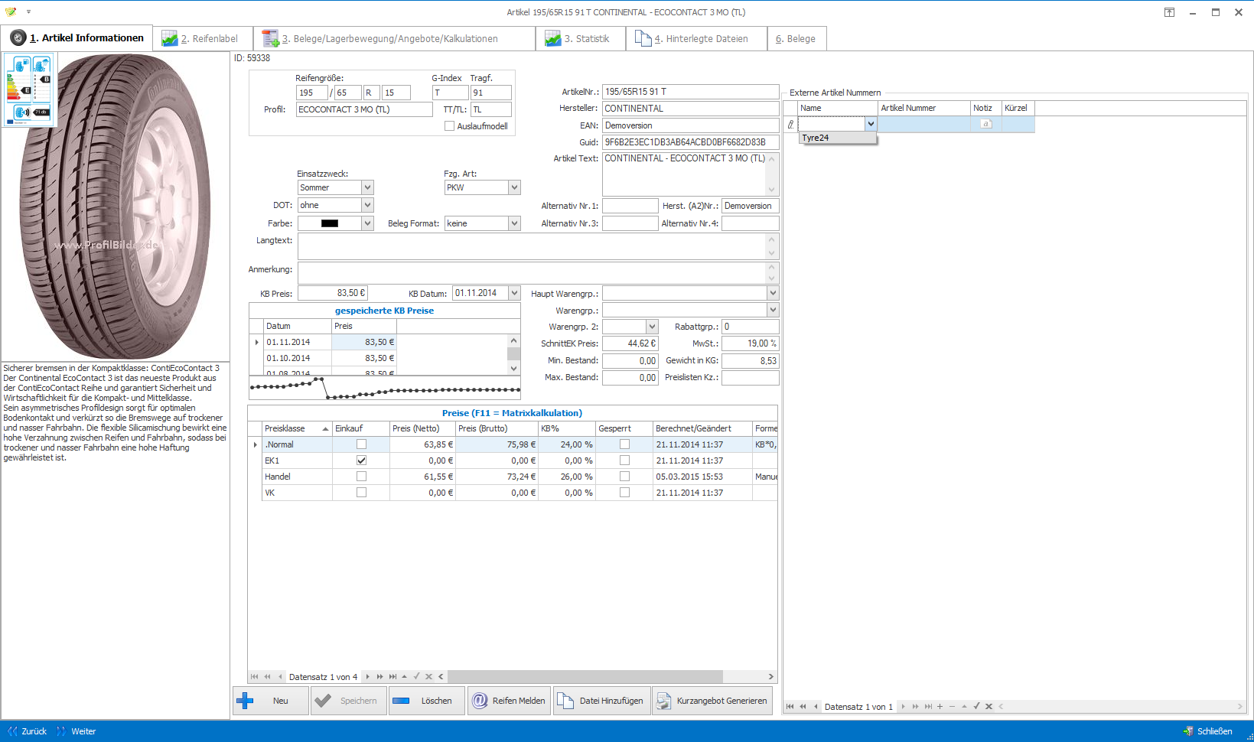The image size is (1254, 742).
Task: Click the horizontal scrollbar of price table
Action: click(x=585, y=677)
